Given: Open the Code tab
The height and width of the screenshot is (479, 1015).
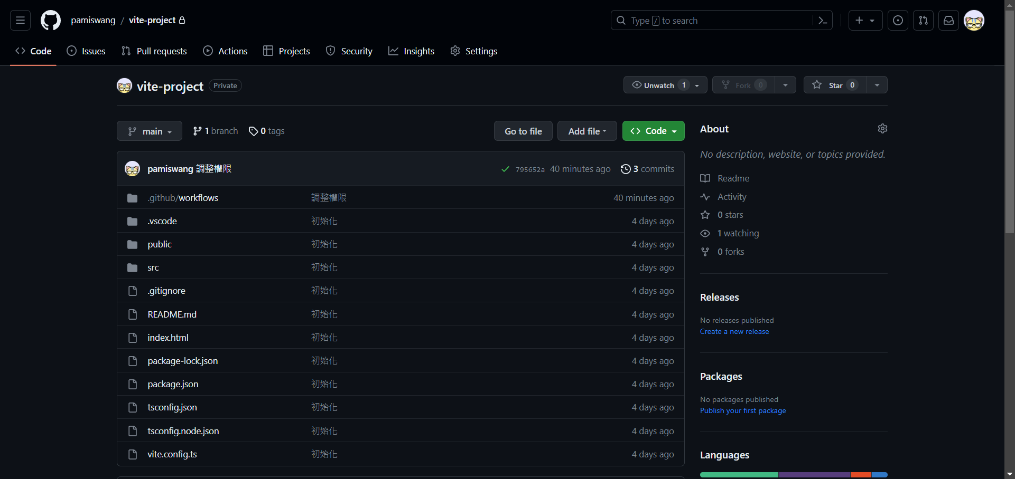Looking at the screenshot, I should click(33, 51).
